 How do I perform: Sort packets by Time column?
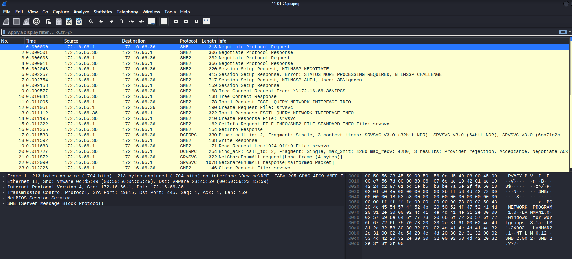pyautogui.click(x=44, y=41)
